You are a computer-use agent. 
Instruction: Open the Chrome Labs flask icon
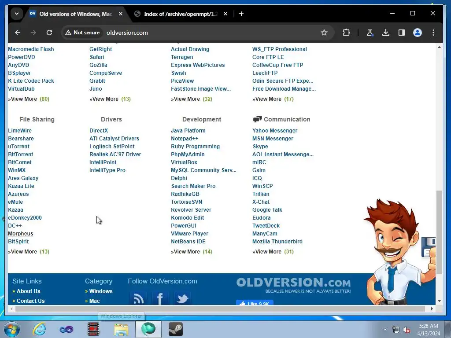pos(370,33)
